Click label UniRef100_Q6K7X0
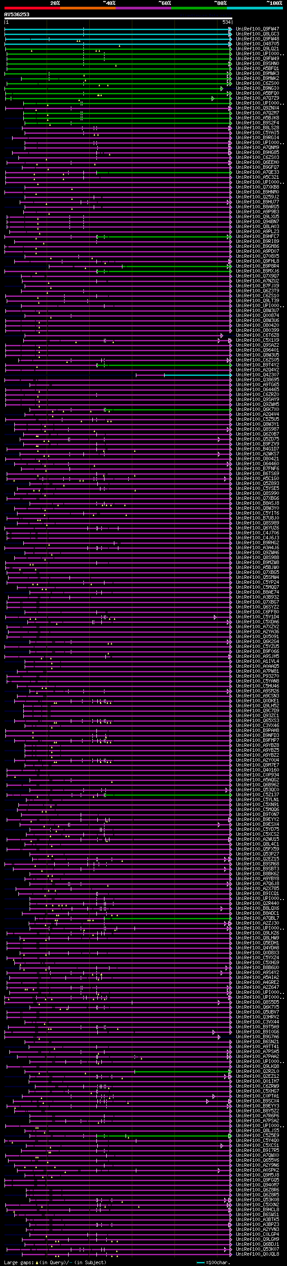Screen dimensions: 287x1266 (x=257, y=410)
